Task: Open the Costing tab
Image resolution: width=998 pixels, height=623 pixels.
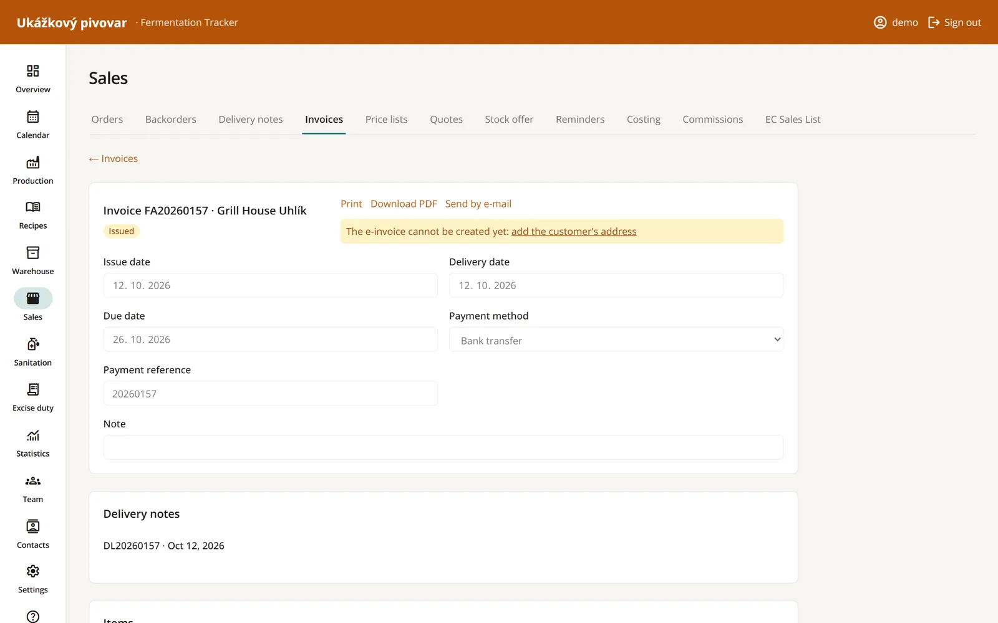Action: click(x=644, y=120)
